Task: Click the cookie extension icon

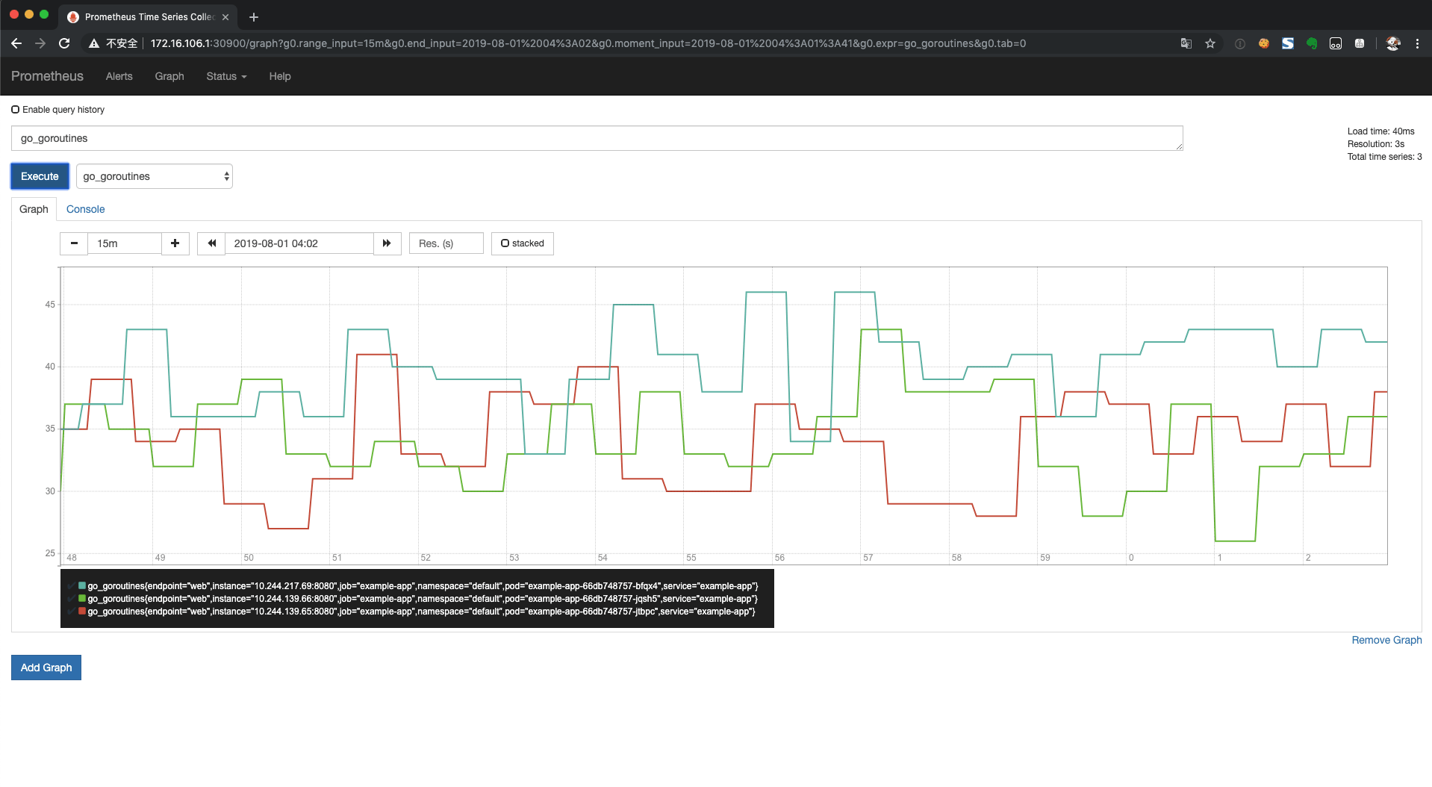Action: 1264,43
